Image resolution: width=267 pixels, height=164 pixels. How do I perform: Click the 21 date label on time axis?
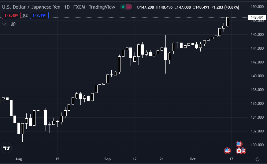pos(161,159)
